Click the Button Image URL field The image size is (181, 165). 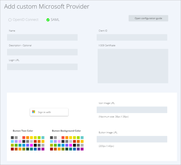tap(132, 139)
